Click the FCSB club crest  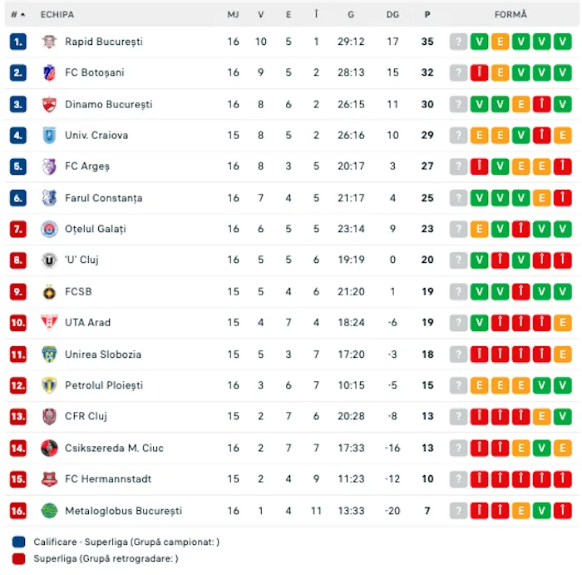click(49, 291)
